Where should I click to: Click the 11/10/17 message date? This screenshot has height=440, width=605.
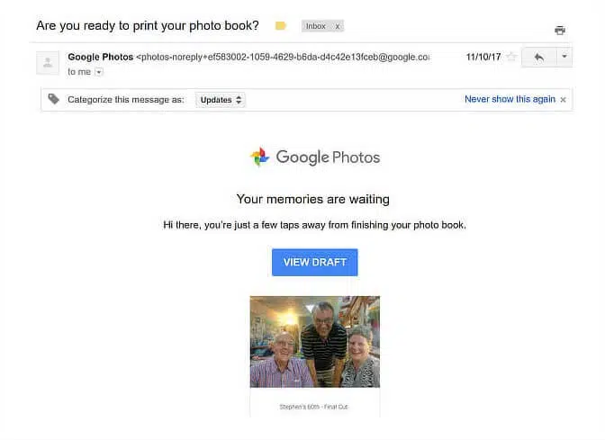click(x=483, y=57)
